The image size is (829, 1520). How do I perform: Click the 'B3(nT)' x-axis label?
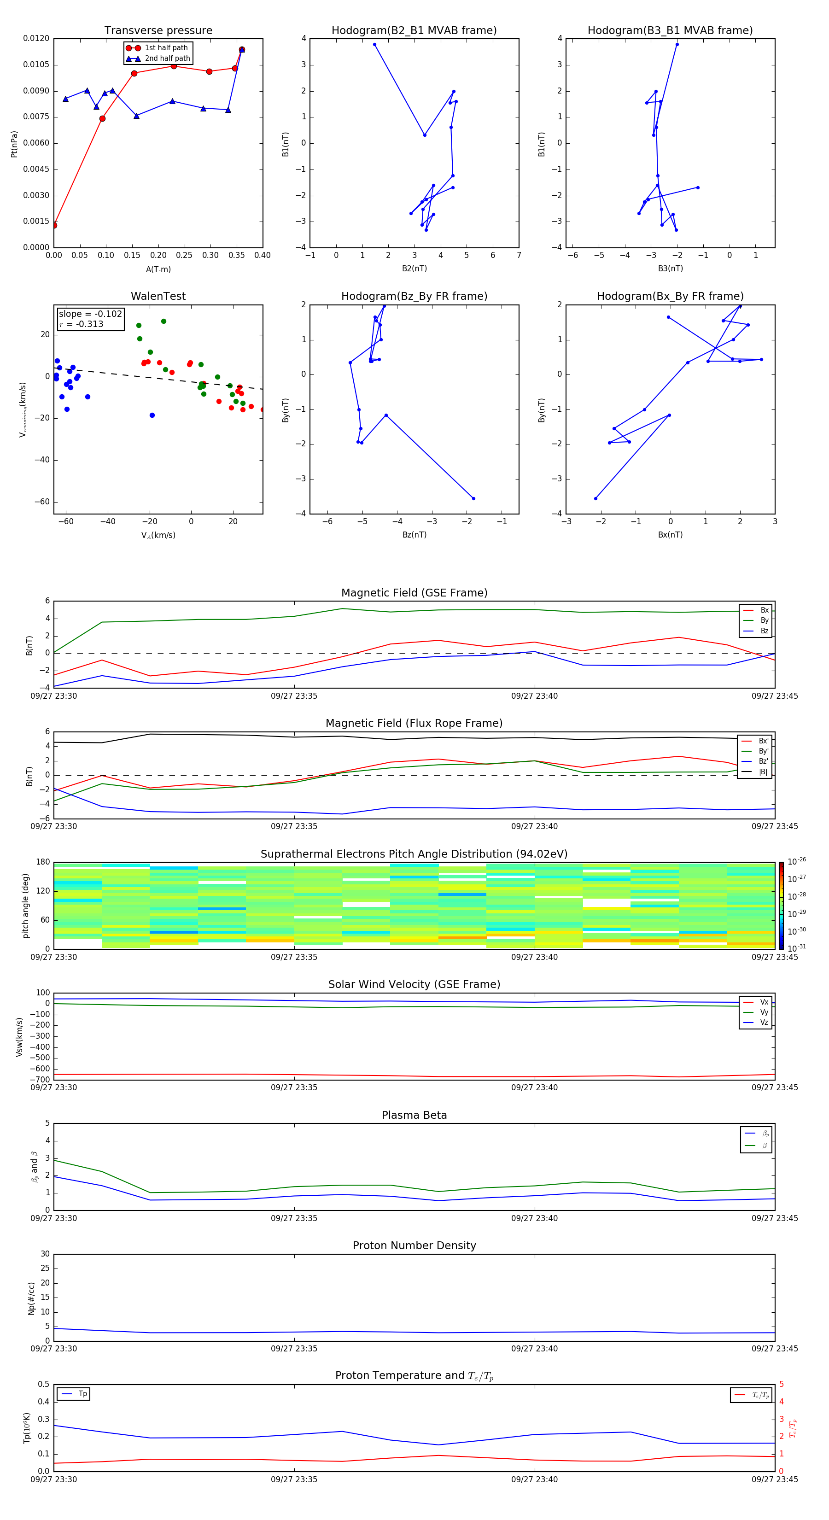[x=670, y=269]
